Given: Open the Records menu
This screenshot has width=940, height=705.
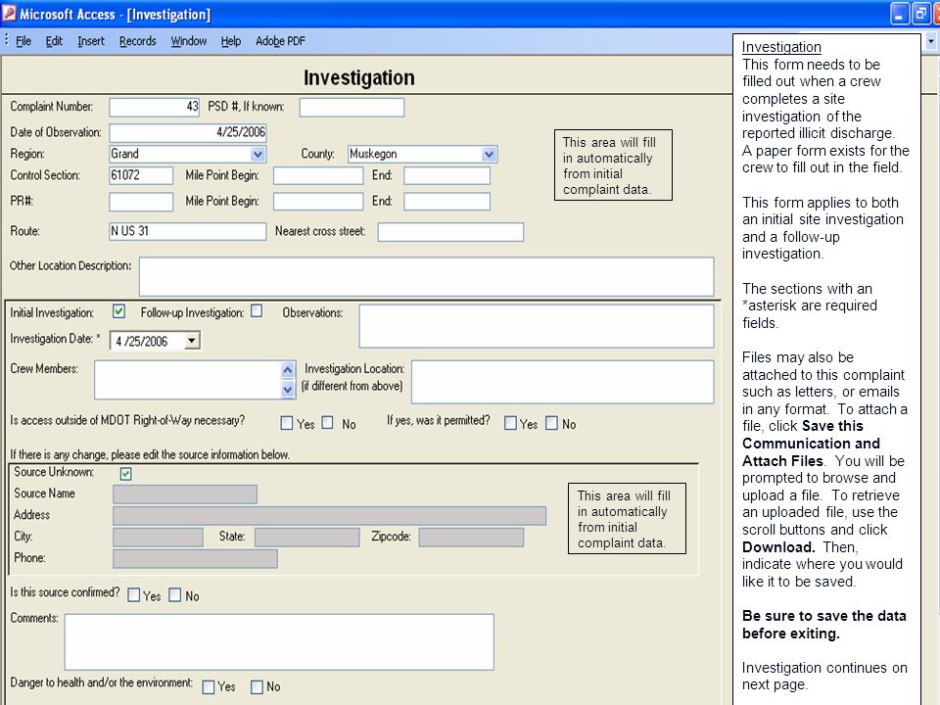Looking at the screenshot, I should point(137,41).
